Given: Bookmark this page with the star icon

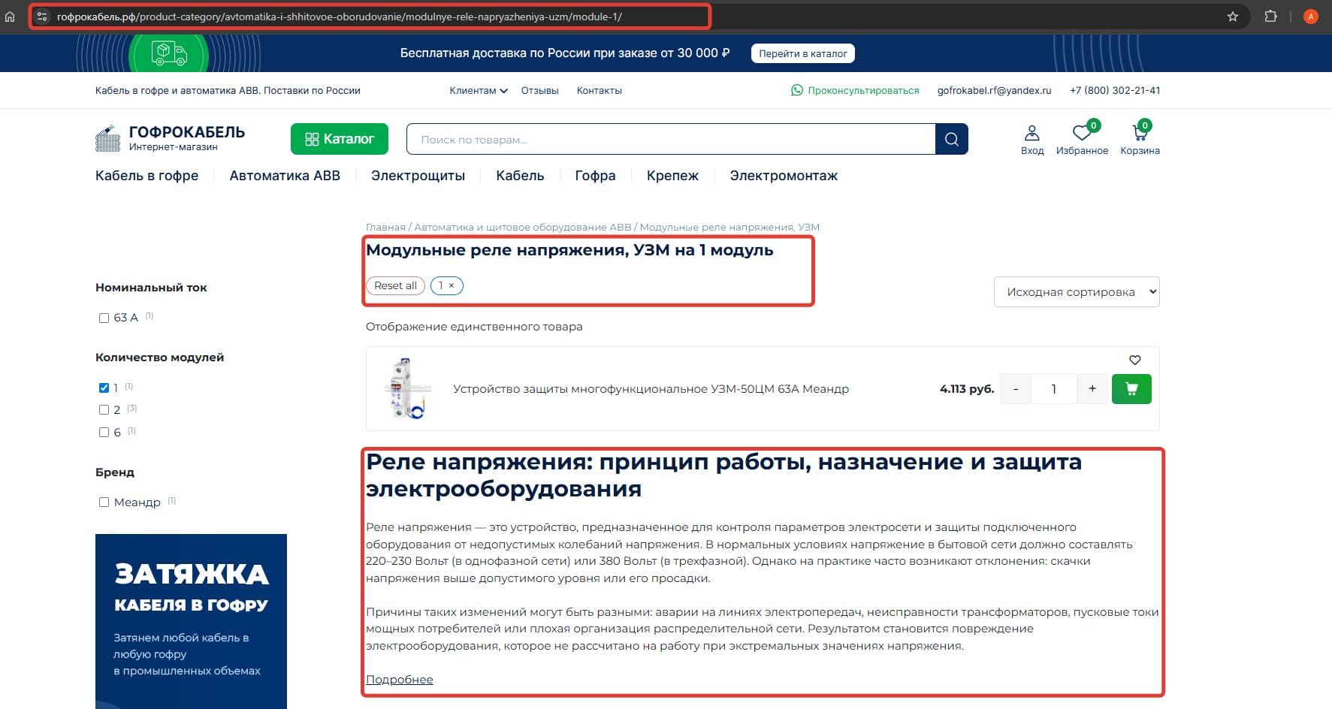Looking at the screenshot, I should click(x=1232, y=17).
